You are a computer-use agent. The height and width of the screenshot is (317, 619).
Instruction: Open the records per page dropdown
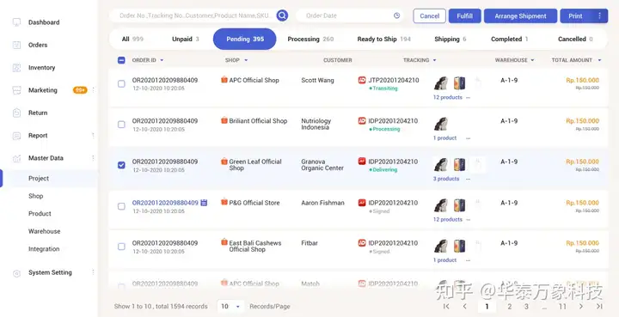[x=230, y=307]
